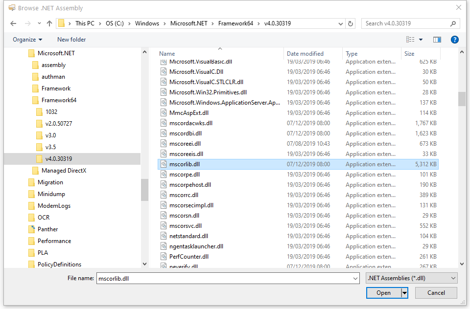The width and height of the screenshot is (470, 309).
Task: Click the refresh address bar icon
Action: click(x=350, y=23)
